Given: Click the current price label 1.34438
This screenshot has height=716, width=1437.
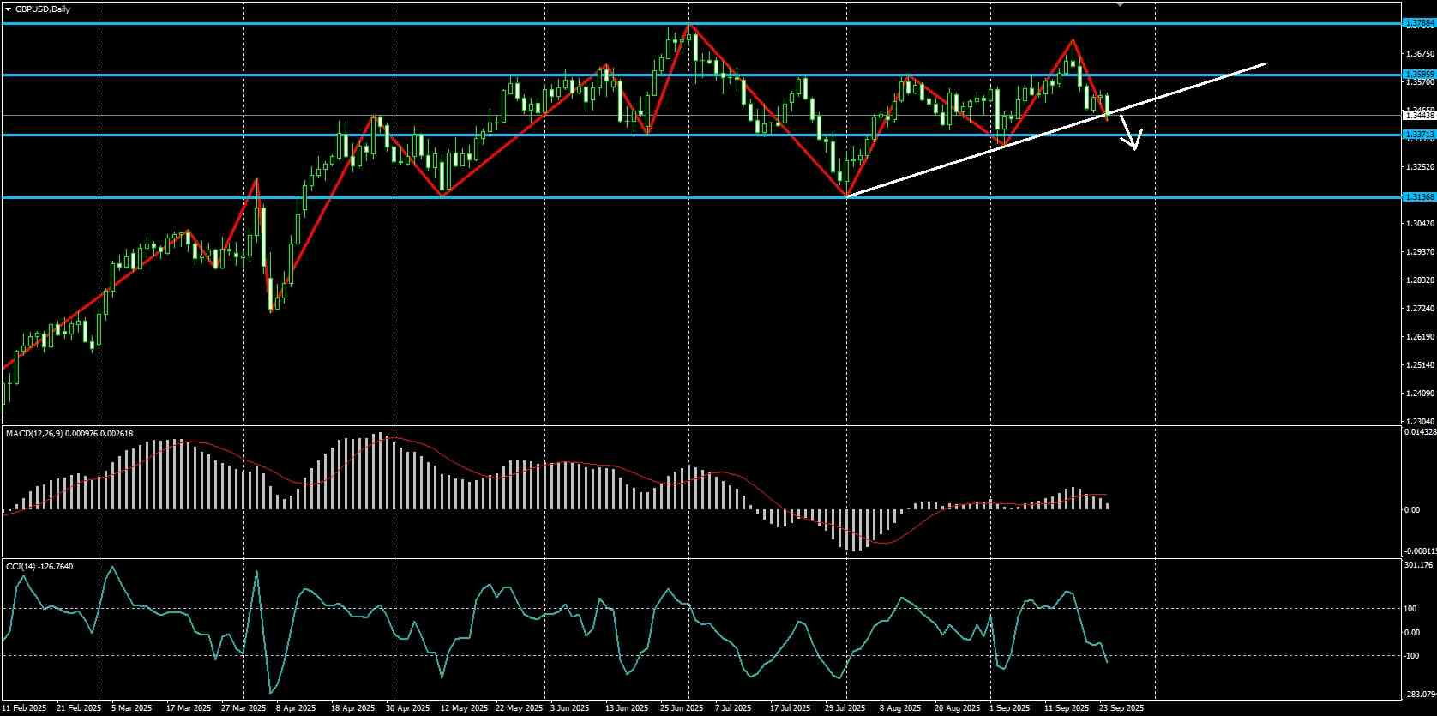Looking at the screenshot, I should (x=1419, y=115).
